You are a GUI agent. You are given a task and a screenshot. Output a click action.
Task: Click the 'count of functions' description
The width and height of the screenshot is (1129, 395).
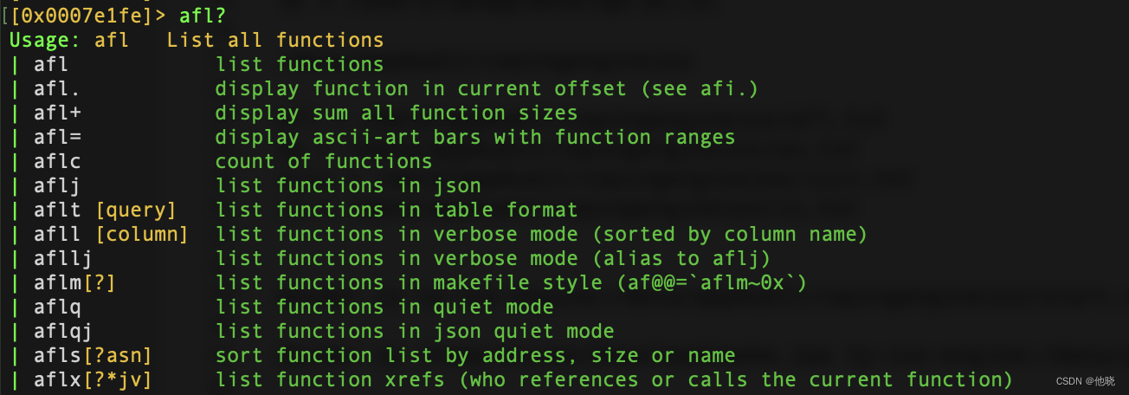click(x=323, y=161)
